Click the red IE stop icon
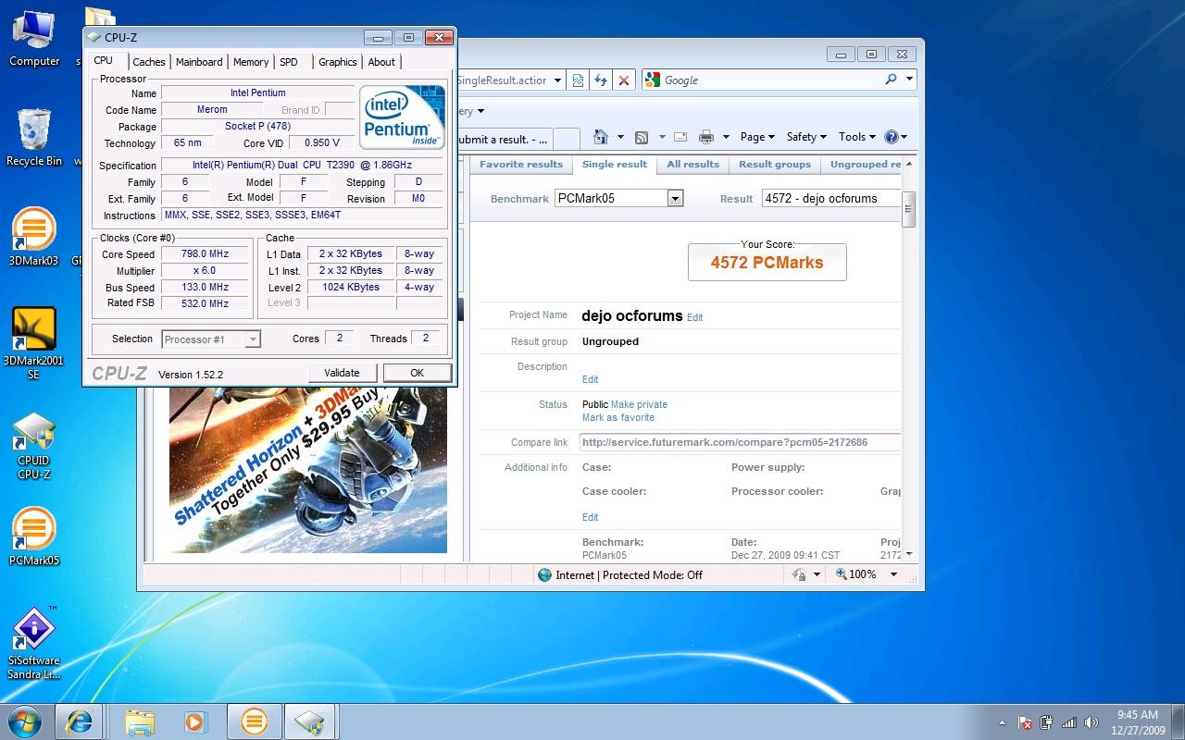The image size is (1185, 740). (x=624, y=80)
